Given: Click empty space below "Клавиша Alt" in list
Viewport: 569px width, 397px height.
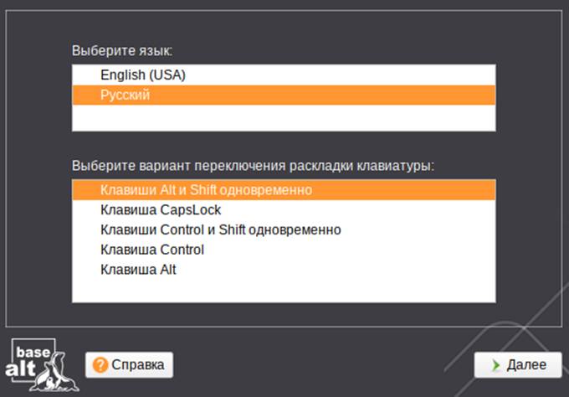Looking at the screenshot, I should (284, 290).
